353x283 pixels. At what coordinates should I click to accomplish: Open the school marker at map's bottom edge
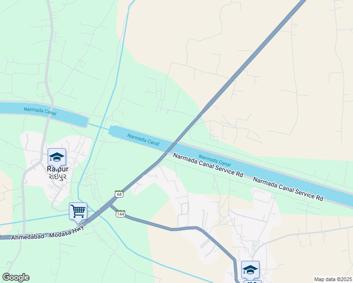[x=250, y=271]
